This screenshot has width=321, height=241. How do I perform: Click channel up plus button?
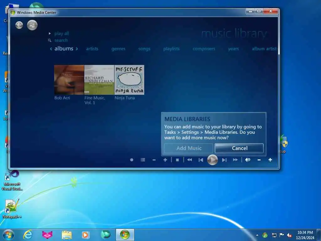tap(165, 160)
